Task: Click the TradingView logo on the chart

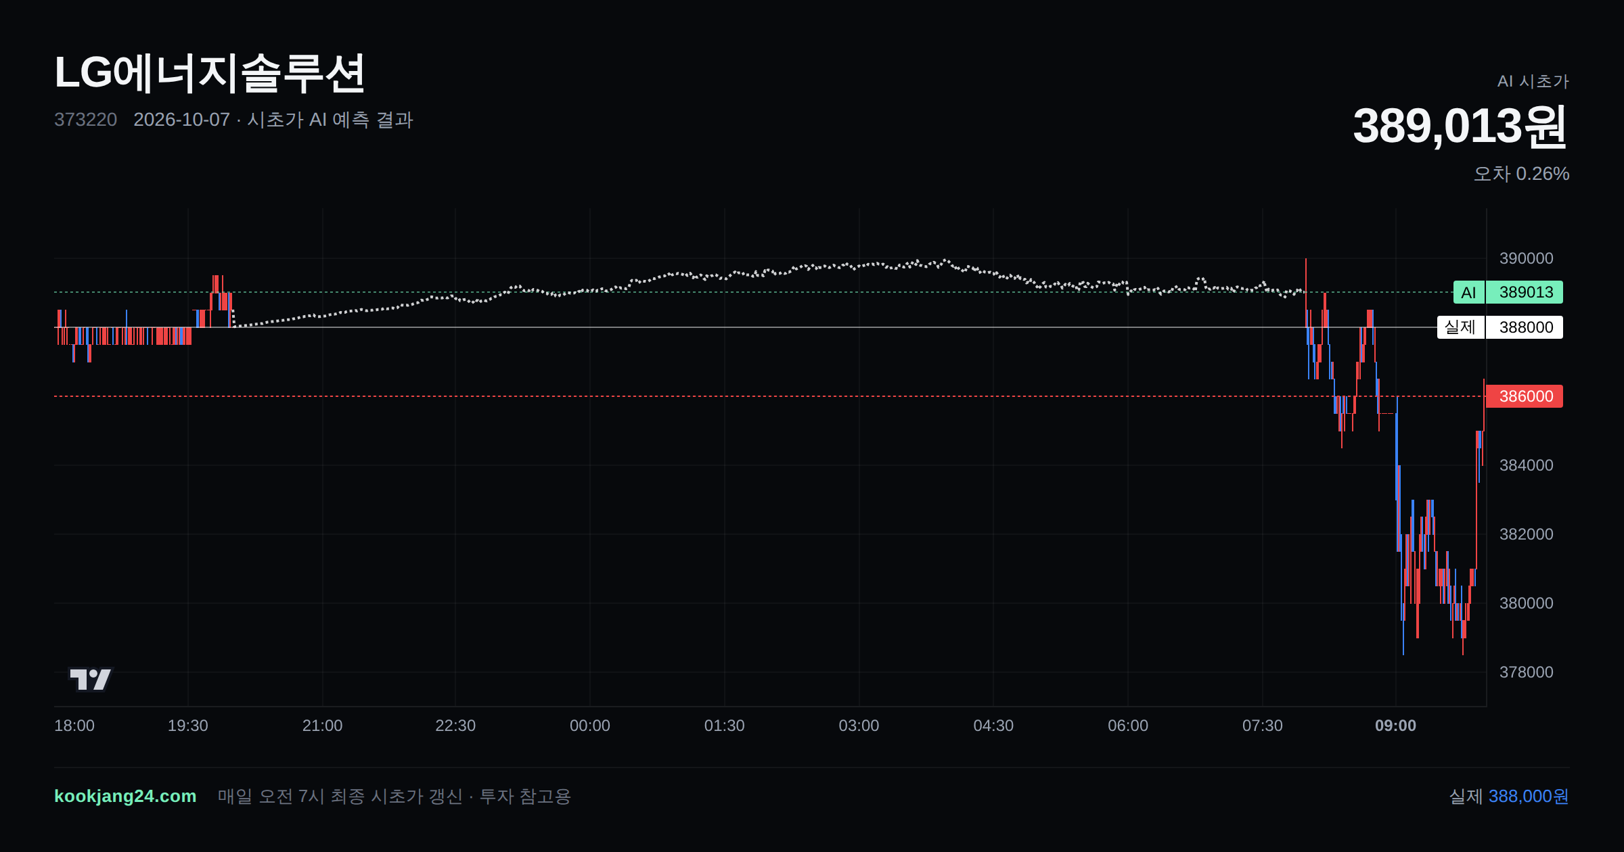Action: coord(91,679)
